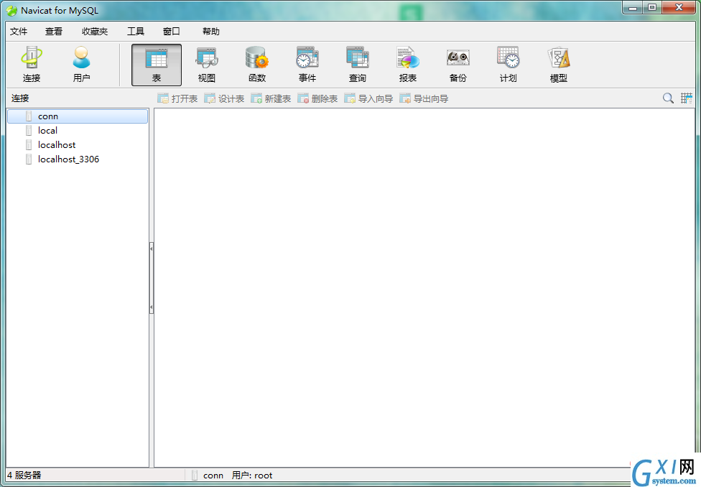
Task: Open the 文件 (File) menu
Action: (x=19, y=32)
